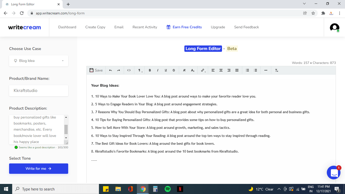Viewport: 345px width, 194px height.
Task: Open browser extensions puzzle icon
Action: point(323,13)
